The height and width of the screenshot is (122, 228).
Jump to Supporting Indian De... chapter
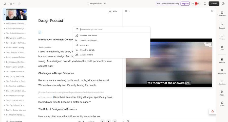[x=16, y=91]
